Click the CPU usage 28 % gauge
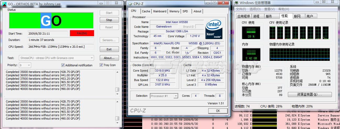 [251, 33]
